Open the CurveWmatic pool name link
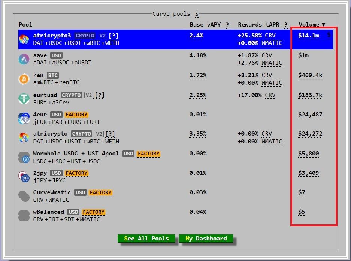The width and height of the screenshot is (351, 261). pyautogui.click(x=52, y=192)
